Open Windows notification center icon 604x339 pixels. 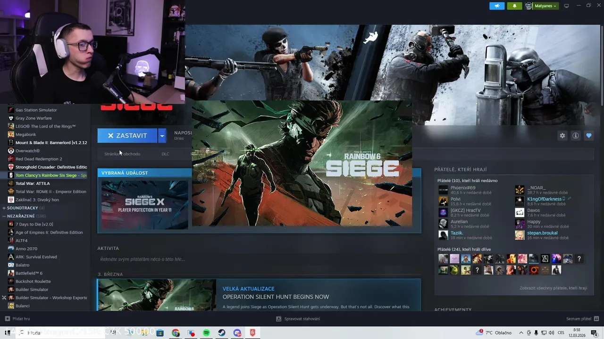(x=594, y=333)
